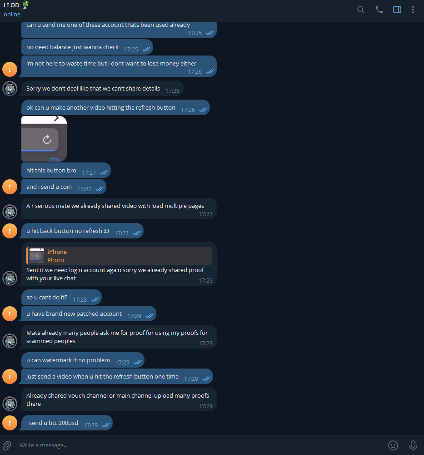The height and width of the screenshot is (455, 424).
Task: Open search in this chat
Action: pyautogui.click(x=360, y=10)
